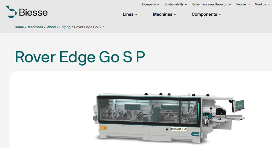Click chevron icon beside Sustainability
Screen dimensions: 272x148
pos(186,4)
